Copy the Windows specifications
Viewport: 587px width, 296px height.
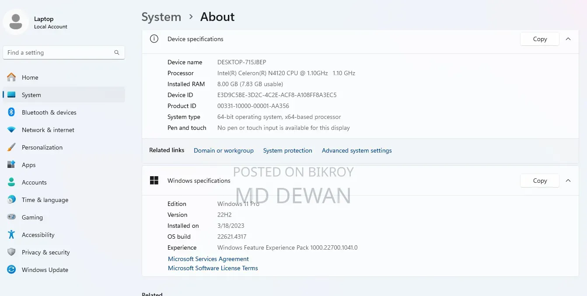point(540,181)
